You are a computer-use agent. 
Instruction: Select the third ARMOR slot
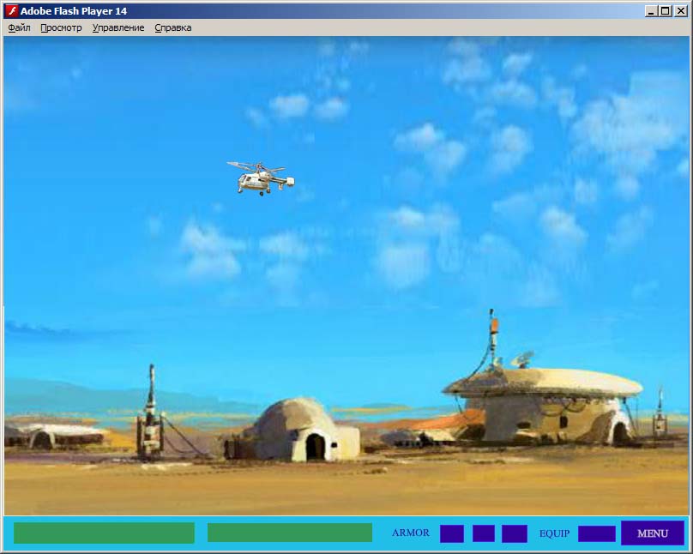click(x=515, y=533)
